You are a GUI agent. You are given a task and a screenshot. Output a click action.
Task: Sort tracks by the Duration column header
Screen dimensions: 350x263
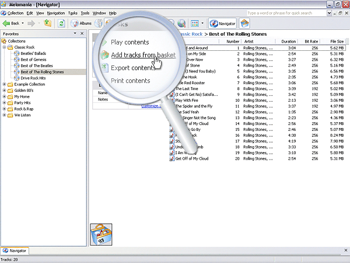pos(286,41)
